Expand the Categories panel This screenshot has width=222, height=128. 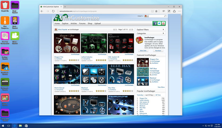pos(151,33)
